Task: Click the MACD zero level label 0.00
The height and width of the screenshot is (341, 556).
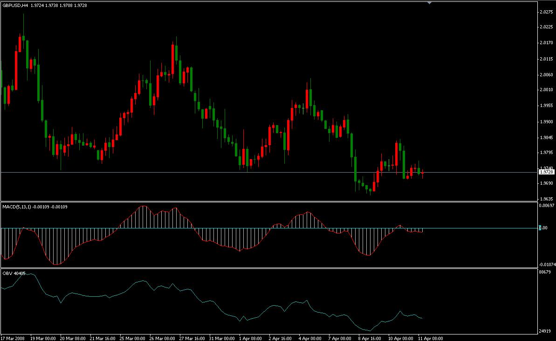Action: (x=543, y=228)
